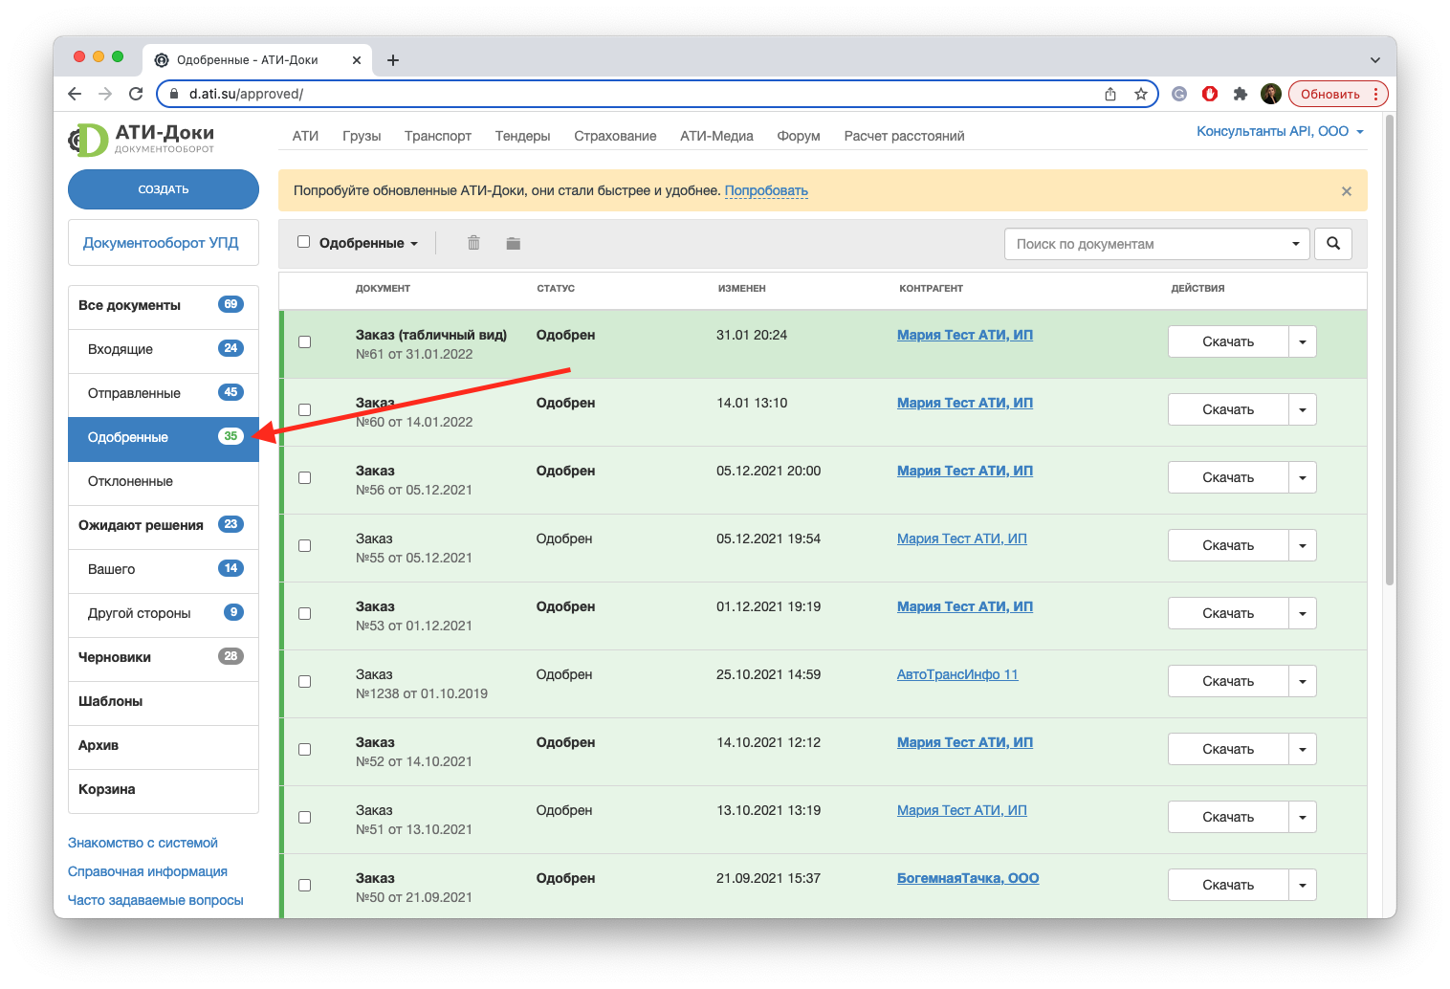The width and height of the screenshot is (1450, 989).
Task: Click the share icon in address bar
Action: click(x=1110, y=94)
